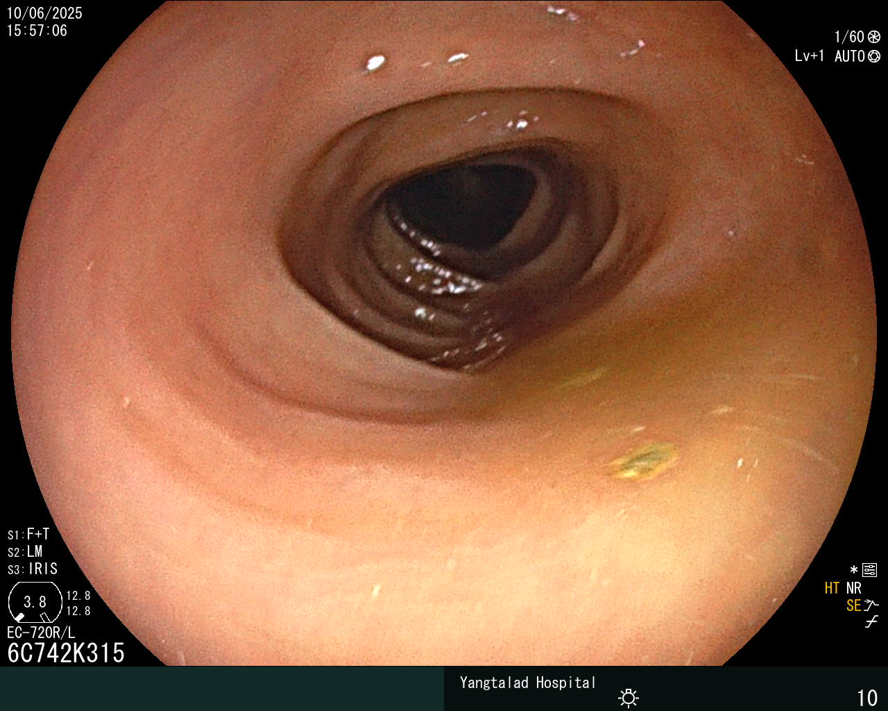This screenshot has width=888, height=711.
Task: Click the yellow residue spot on the mucosa
Action: [x=644, y=462]
